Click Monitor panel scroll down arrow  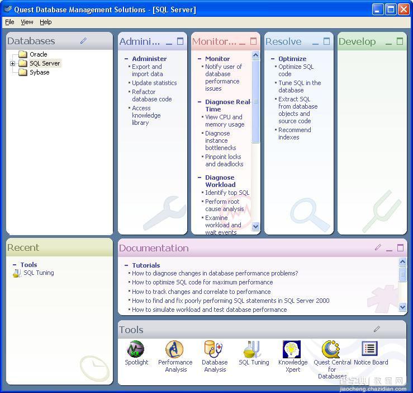(x=255, y=226)
